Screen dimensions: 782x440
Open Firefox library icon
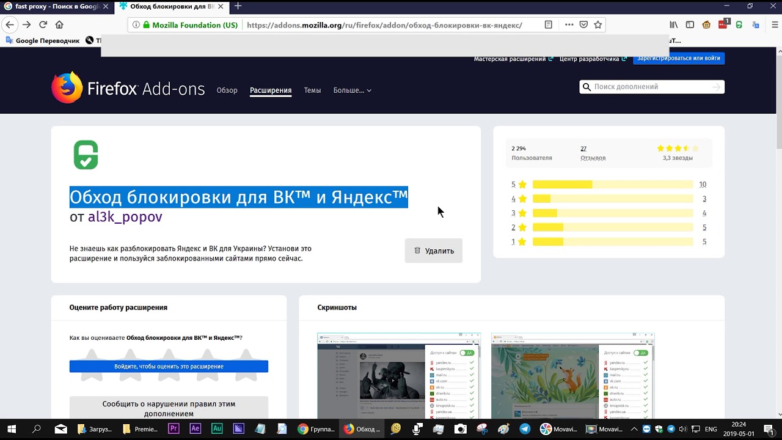pyautogui.click(x=674, y=25)
